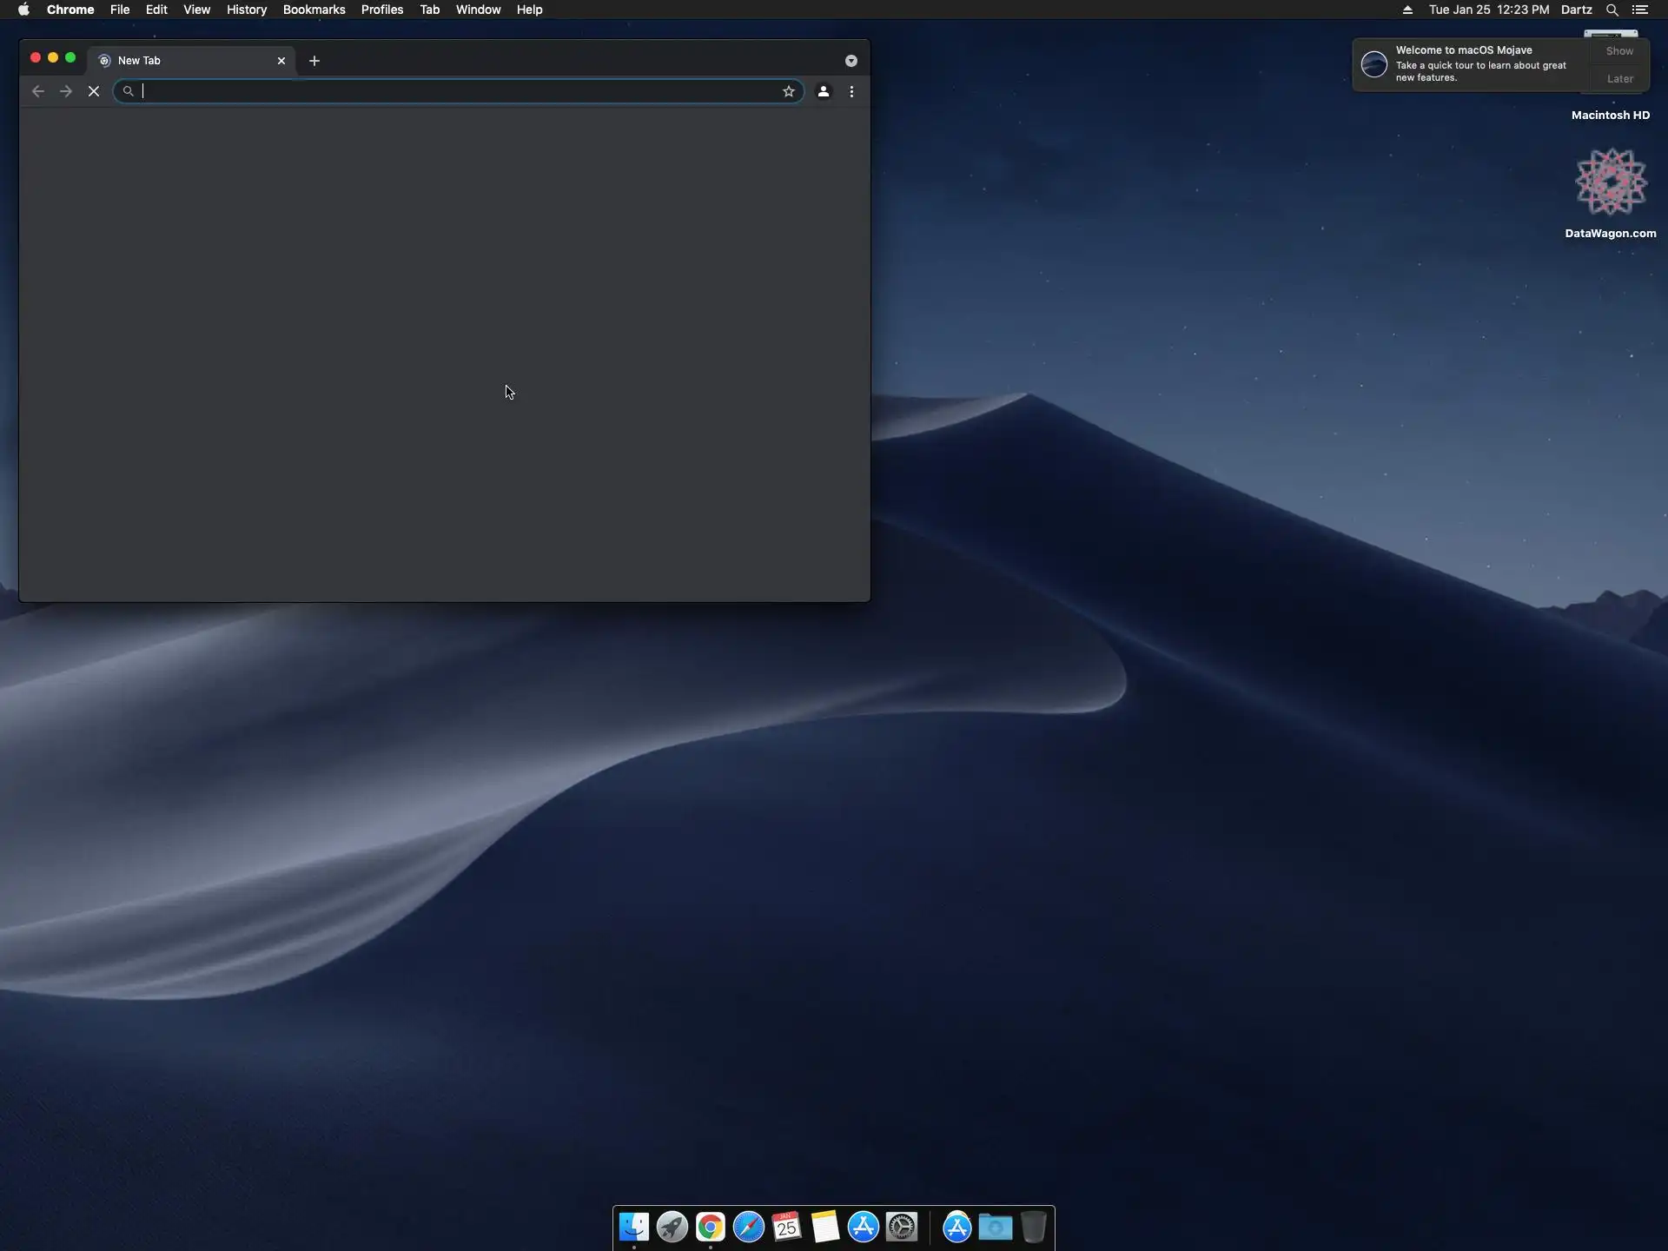Click Show on Mojave notification
Image resolution: width=1668 pixels, height=1251 pixels.
click(x=1619, y=51)
